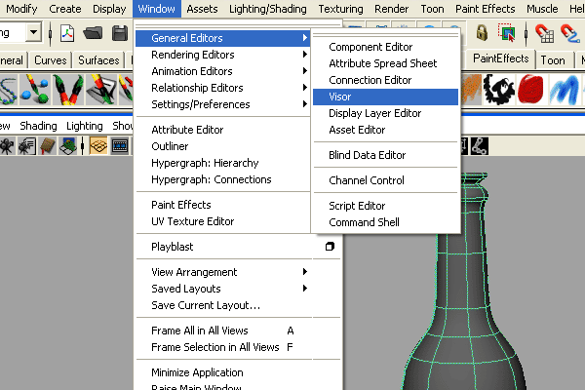The width and height of the screenshot is (585, 390).
Task: Open the UV Texture Editor
Action: 222,221
